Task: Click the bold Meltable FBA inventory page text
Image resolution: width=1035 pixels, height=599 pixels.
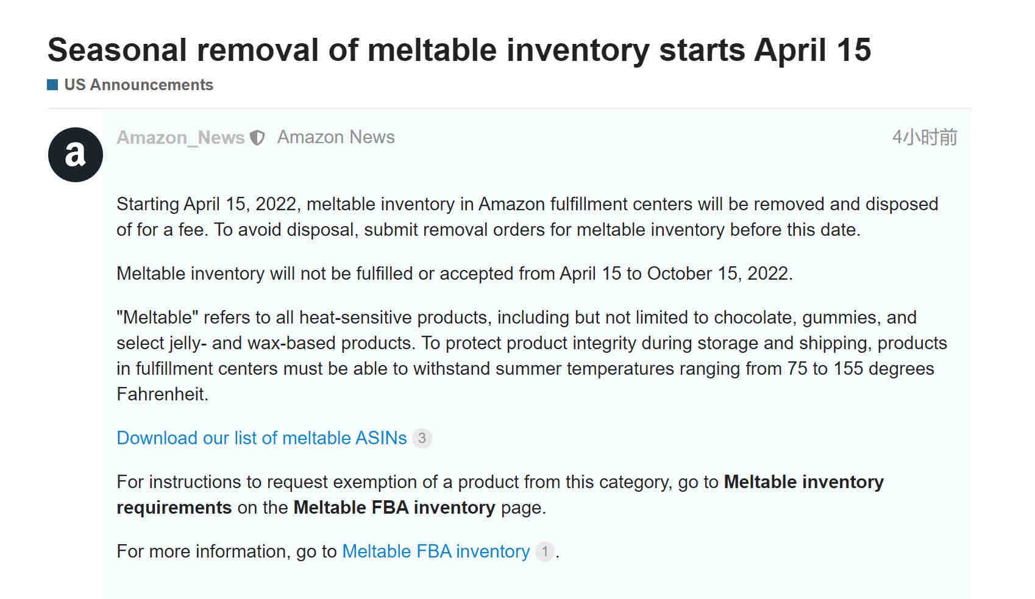Action: [394, 508]
